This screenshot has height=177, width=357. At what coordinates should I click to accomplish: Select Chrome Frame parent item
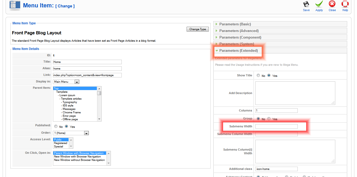point(75,113)
